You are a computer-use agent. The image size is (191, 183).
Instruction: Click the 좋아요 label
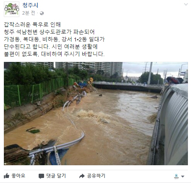[18, 176]
